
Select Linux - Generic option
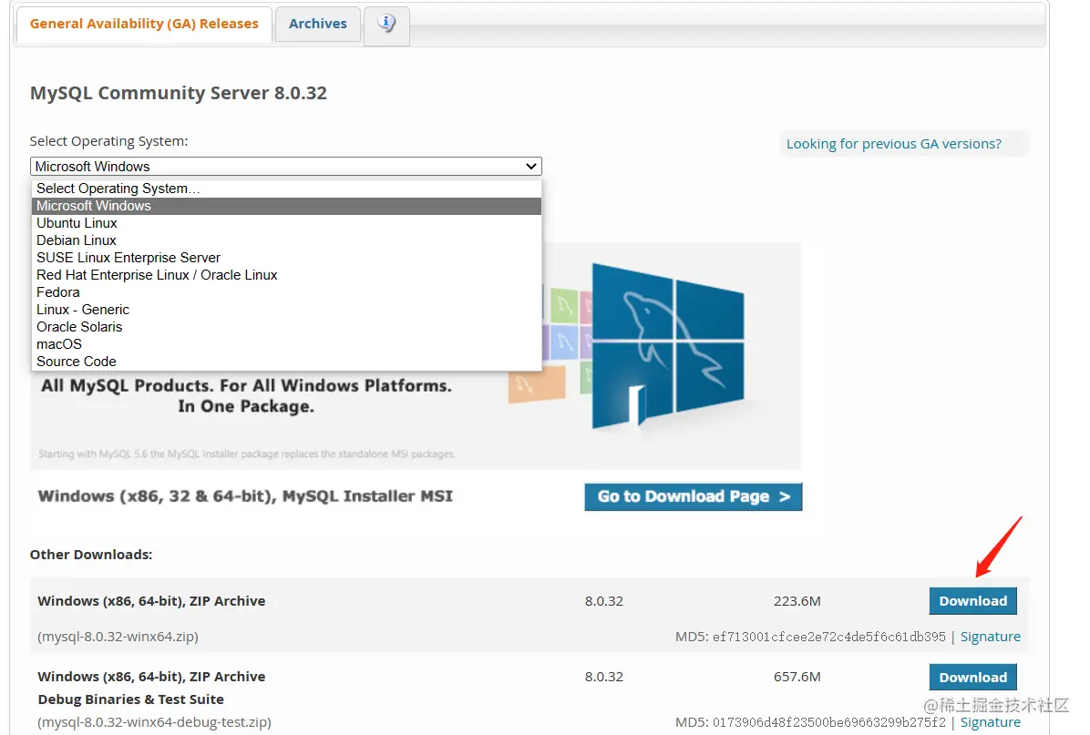point(286,310)
